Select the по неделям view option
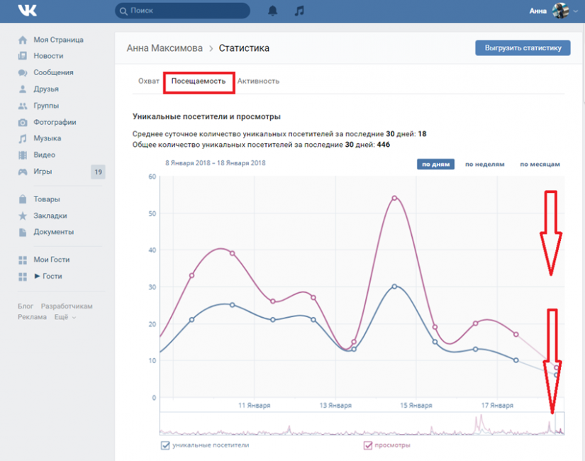The image size is (585, 461). coord(484,164)
